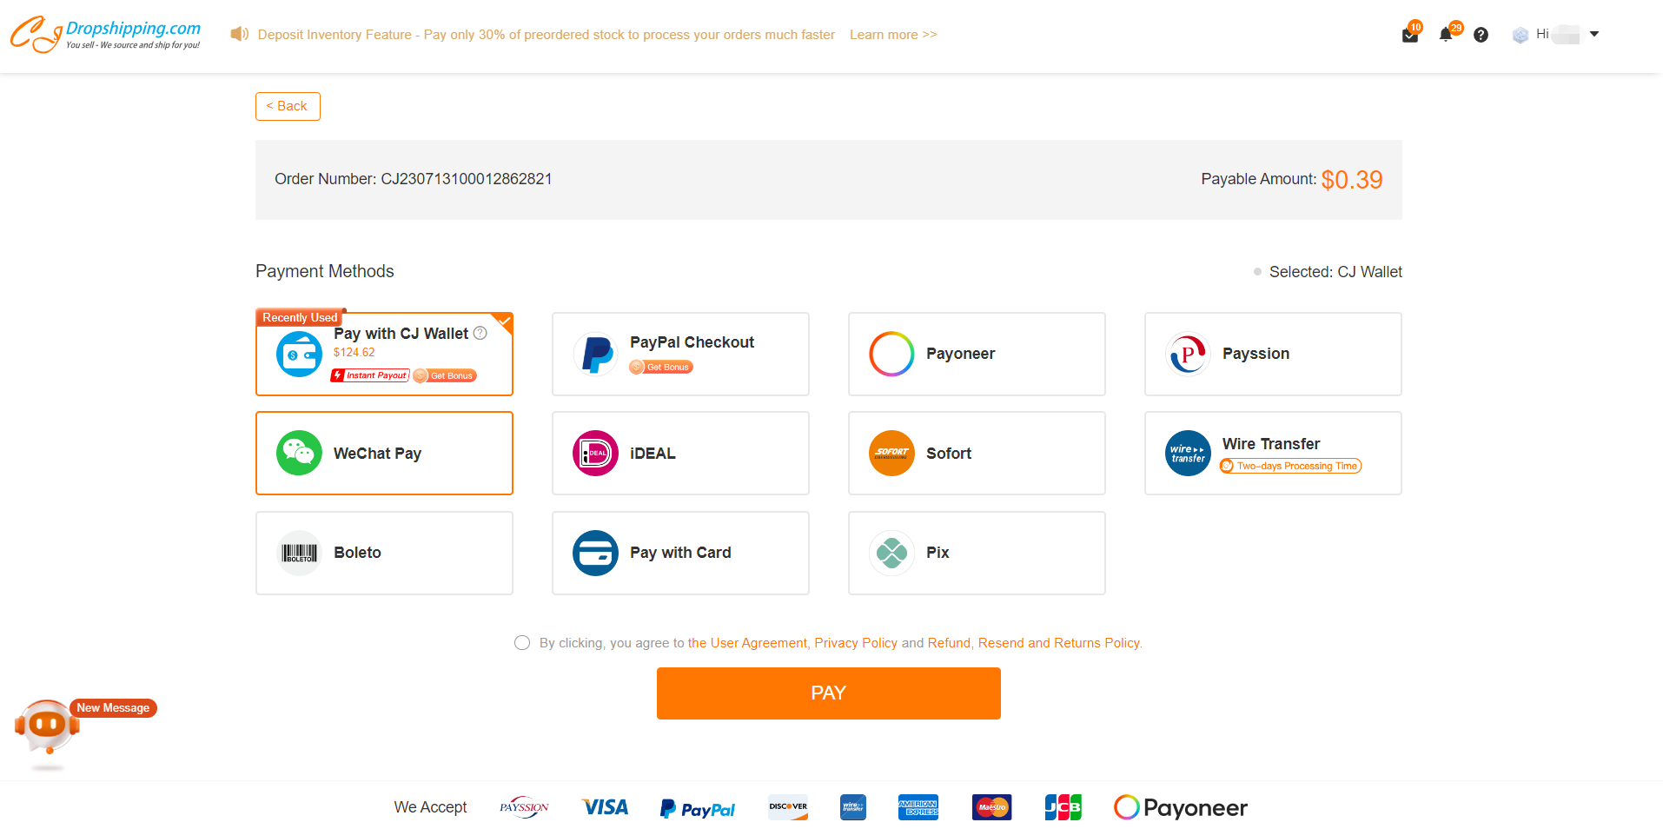The image size is (1663, 829).
Task: Choose Pay with Card option
Action: click(680, 553)
